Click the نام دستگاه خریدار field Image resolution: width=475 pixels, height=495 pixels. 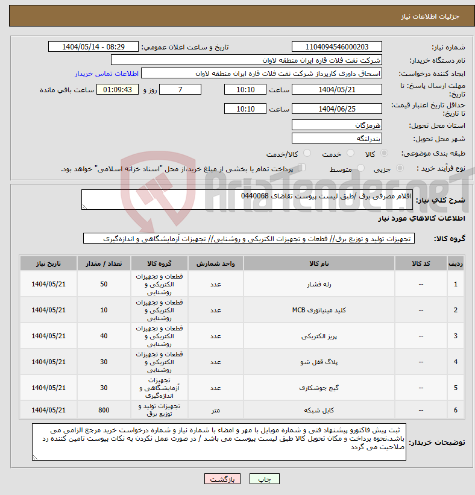click(x=246, y=60)
